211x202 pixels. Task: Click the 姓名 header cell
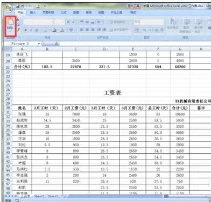pos(22,108)
